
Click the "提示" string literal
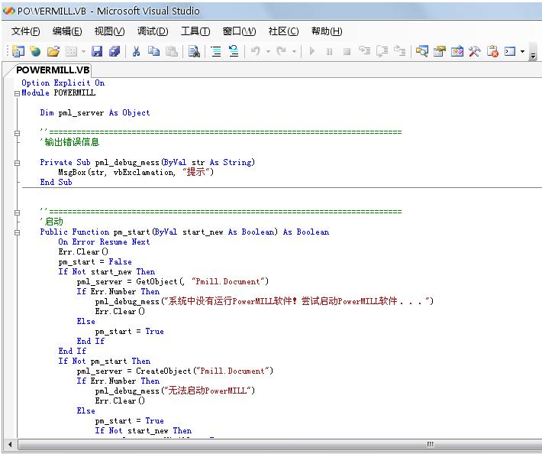pyautogui.click(x=198, y=172)
